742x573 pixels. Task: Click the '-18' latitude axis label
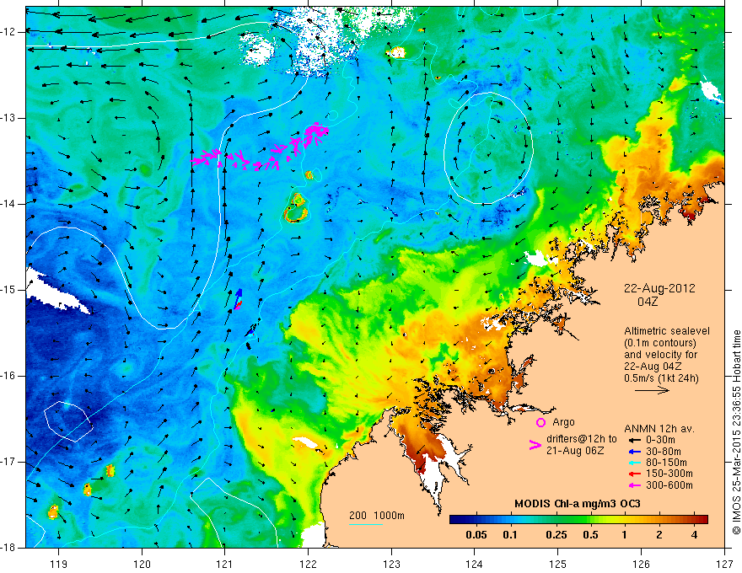click(x=9, y=547)
